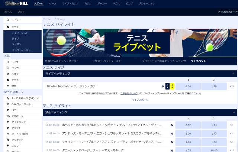Click the cricket icon beside クリケット
This screenshot has height=152, width=238.
tap(8, 140)
